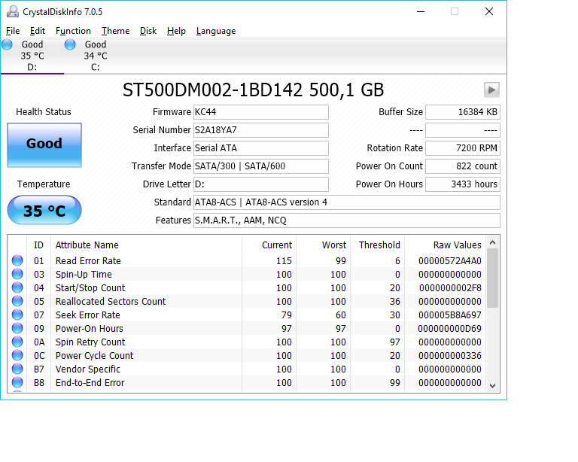The width and height of the screenshot is (578, 462).
Task: Switch to the C: disk tab
Action: coord(96,56)
